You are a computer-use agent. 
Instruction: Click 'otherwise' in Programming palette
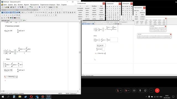click(142, 13)
